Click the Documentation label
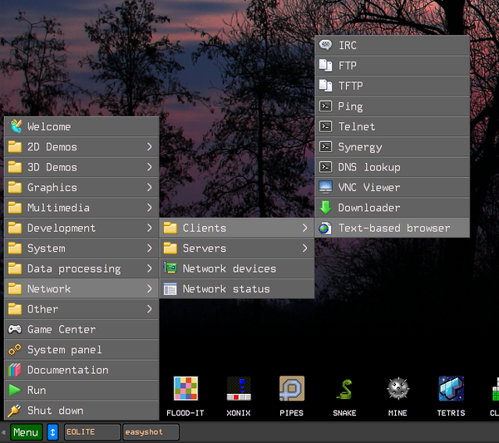This screenshot has height=443, width=499. point(68,370)
